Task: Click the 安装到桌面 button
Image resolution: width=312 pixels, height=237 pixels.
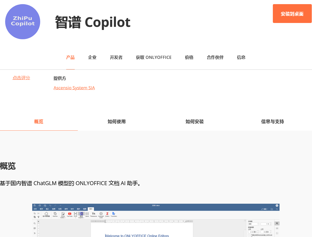Action: 292,14
